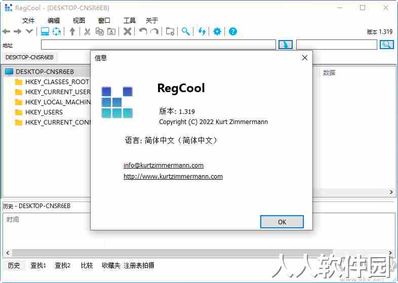Image resolution: width=398 pixels, height=283 pixels.
Task: Open the 编辑 menu
Action: (54, 21)
